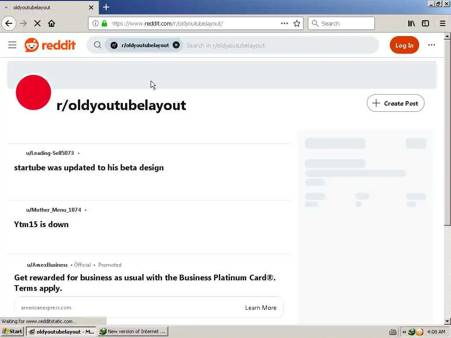Click the system tray clock 4:08 AM
This screenshot has width=451, height=338.
[x=436, y=332]
